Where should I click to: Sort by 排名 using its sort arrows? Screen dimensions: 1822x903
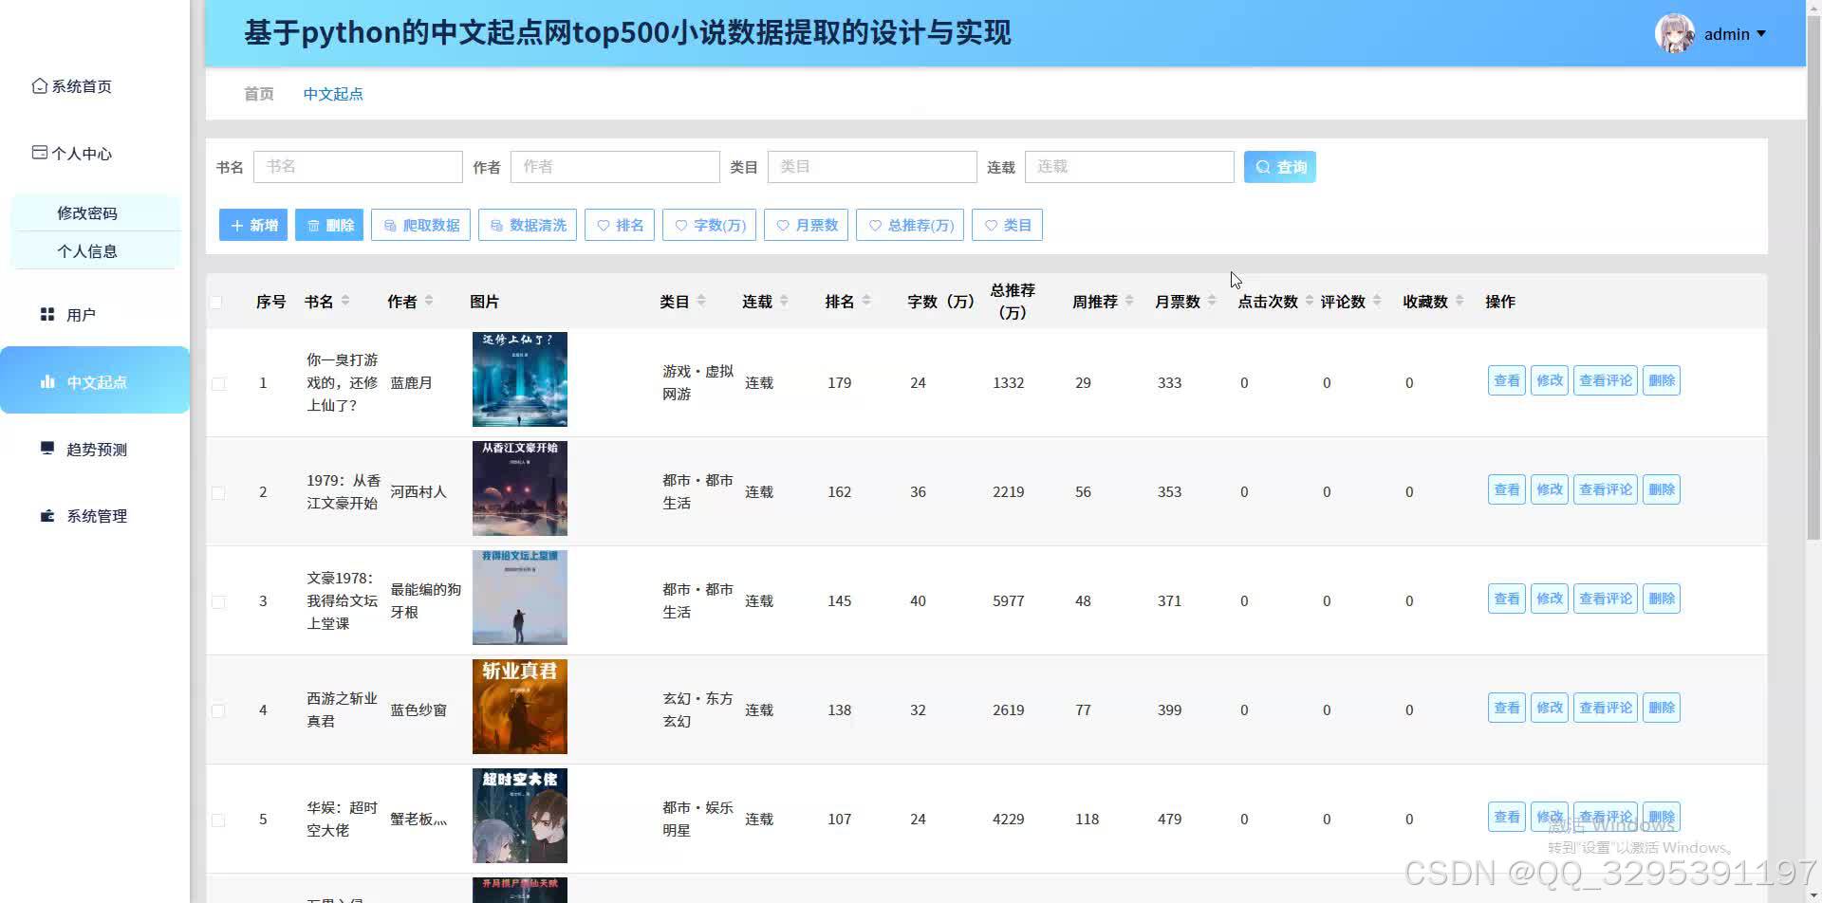point(866,301)
